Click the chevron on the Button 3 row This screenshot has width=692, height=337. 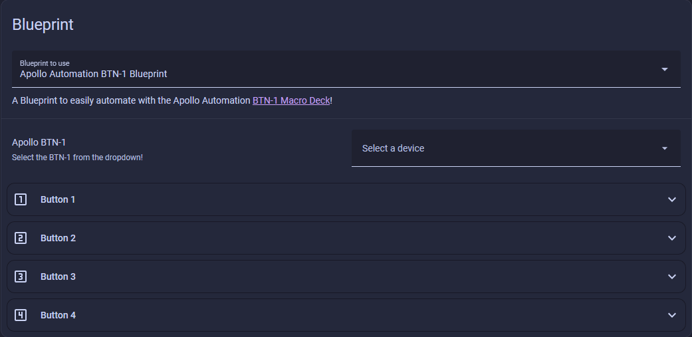pyautogui.click(x=671, y=277)
